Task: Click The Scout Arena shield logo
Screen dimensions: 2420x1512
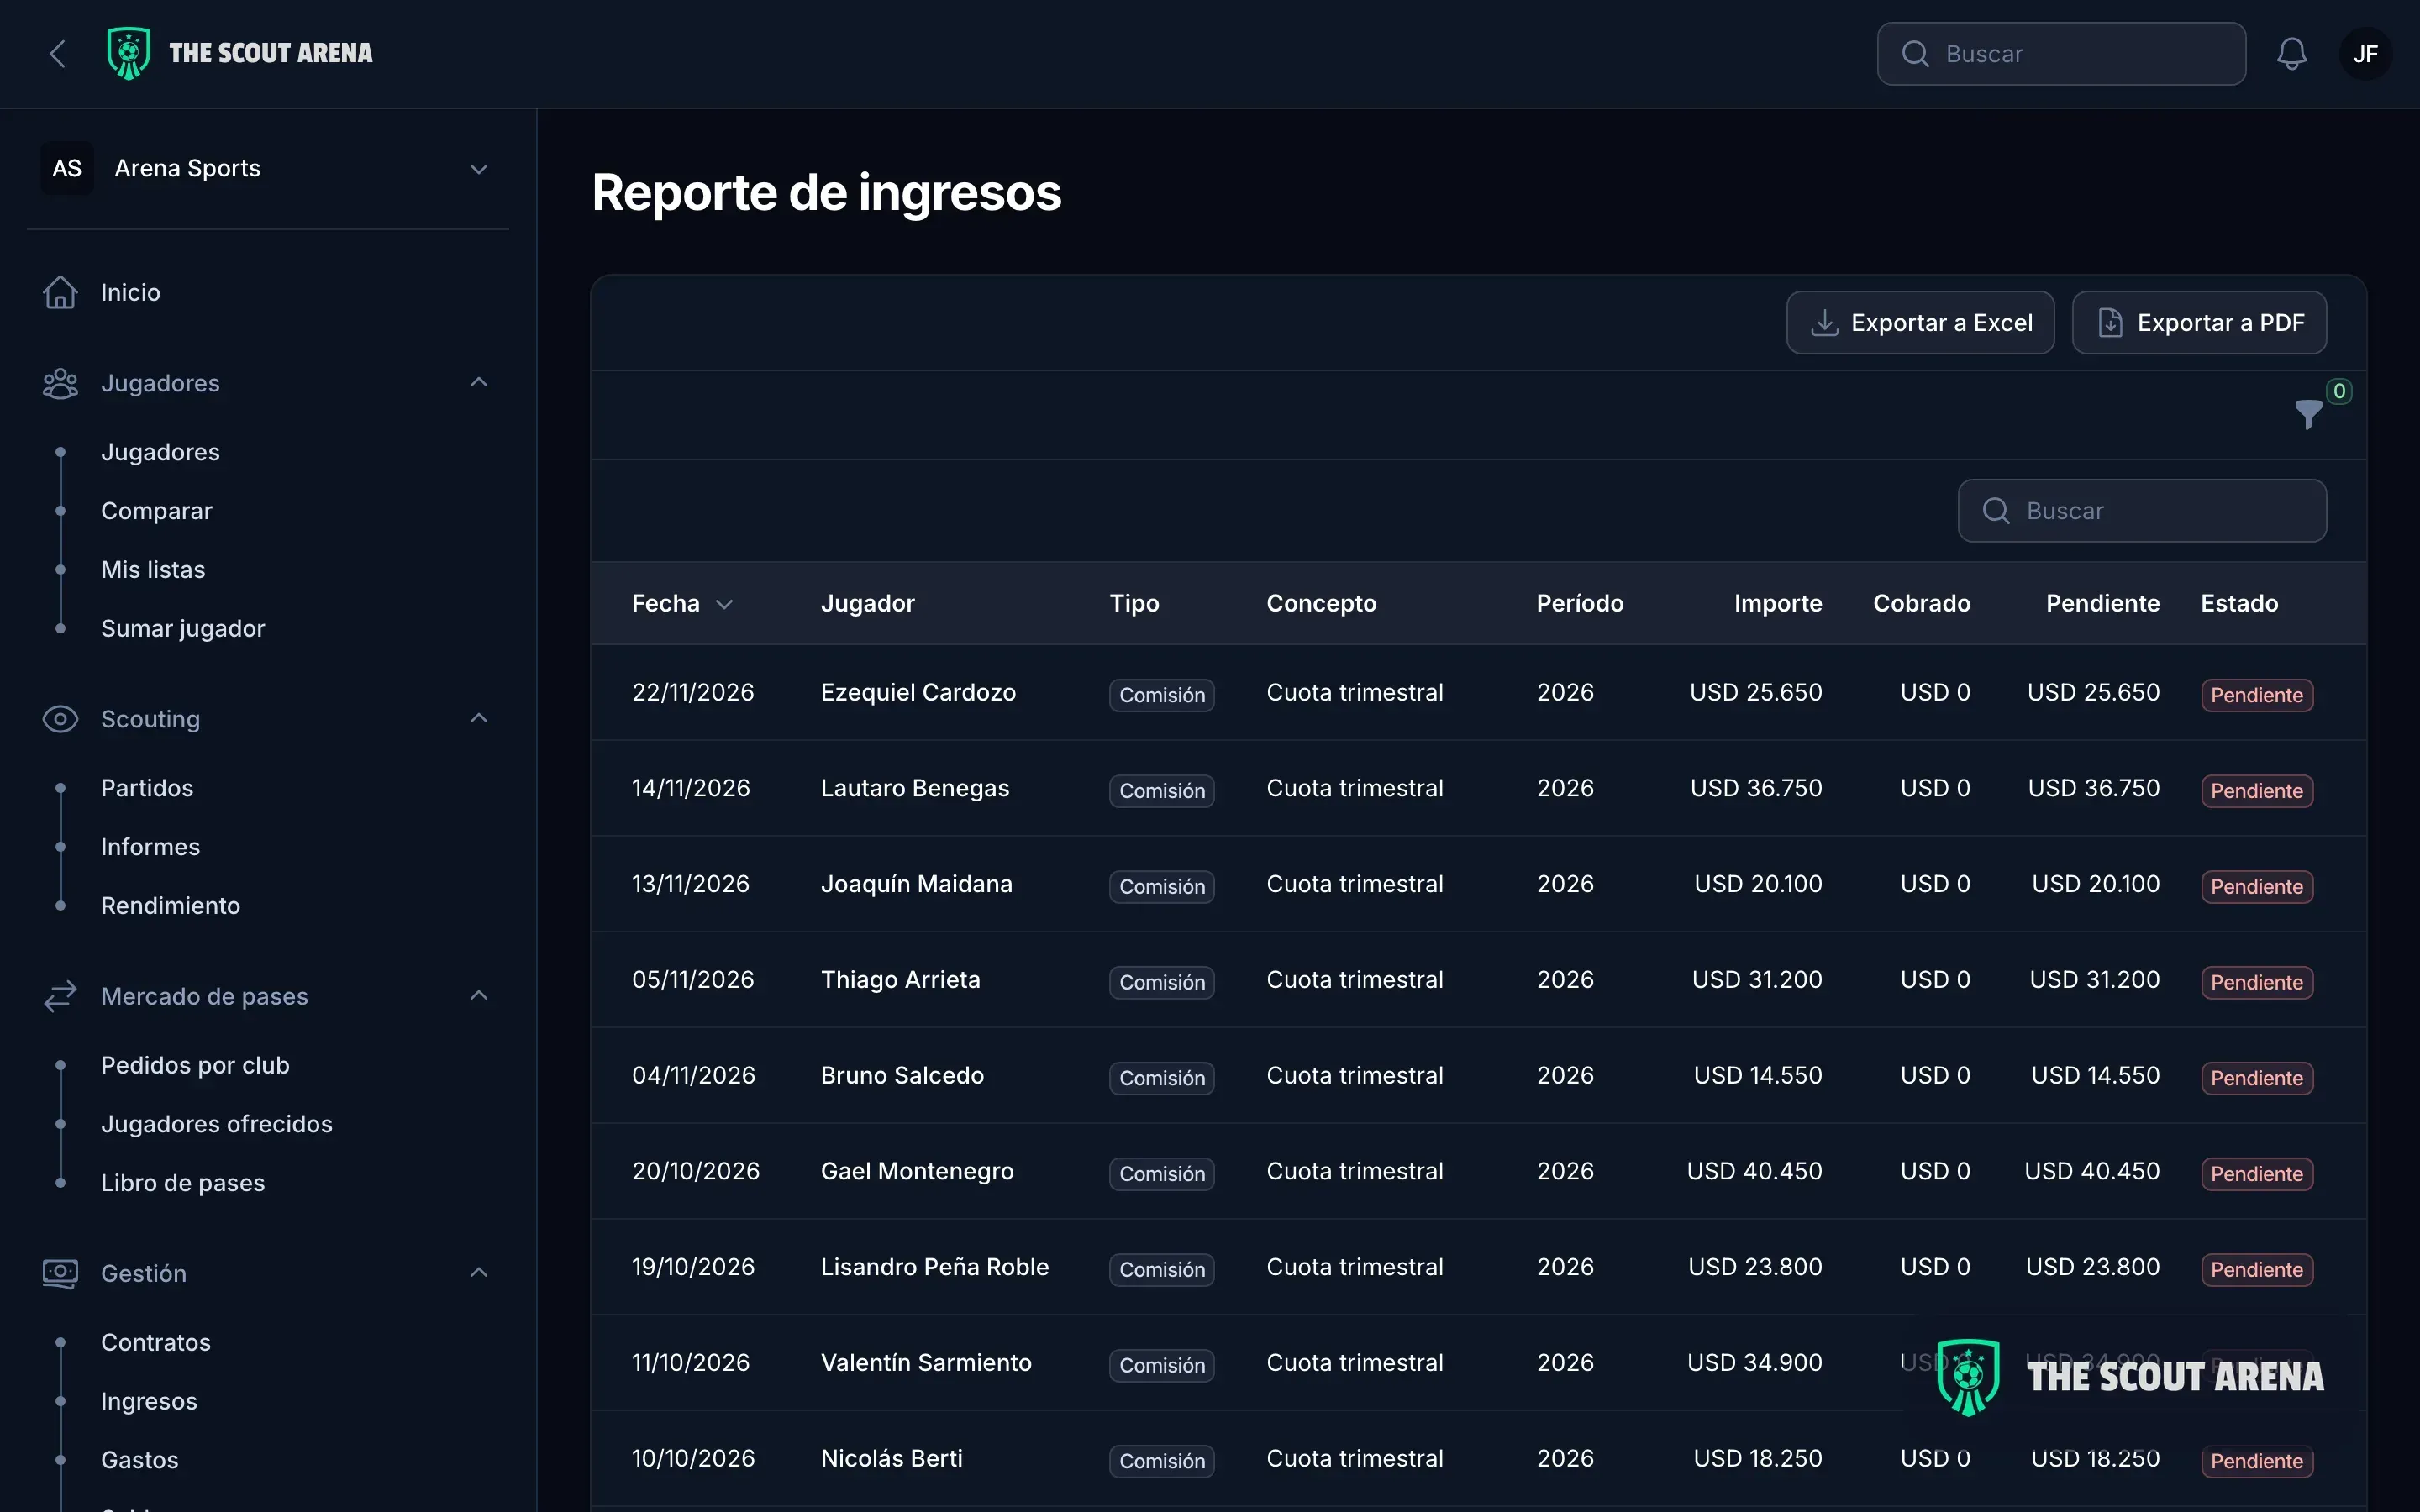Action: pos(128,53)
